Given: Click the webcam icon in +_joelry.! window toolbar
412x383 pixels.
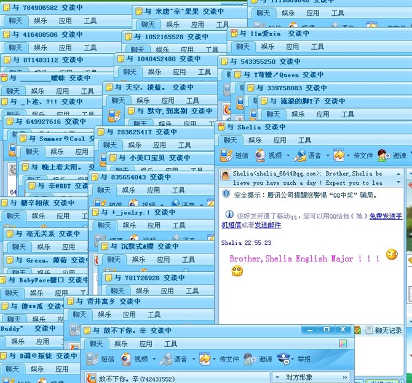Looking at the screenshot, I should point(134,238).
